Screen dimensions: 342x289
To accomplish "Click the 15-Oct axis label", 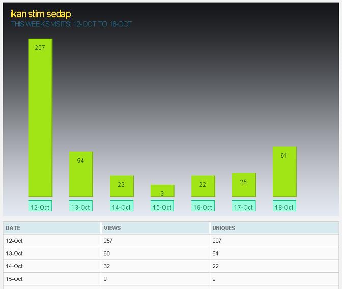I will pyautogui.click(x=162, y=206).
